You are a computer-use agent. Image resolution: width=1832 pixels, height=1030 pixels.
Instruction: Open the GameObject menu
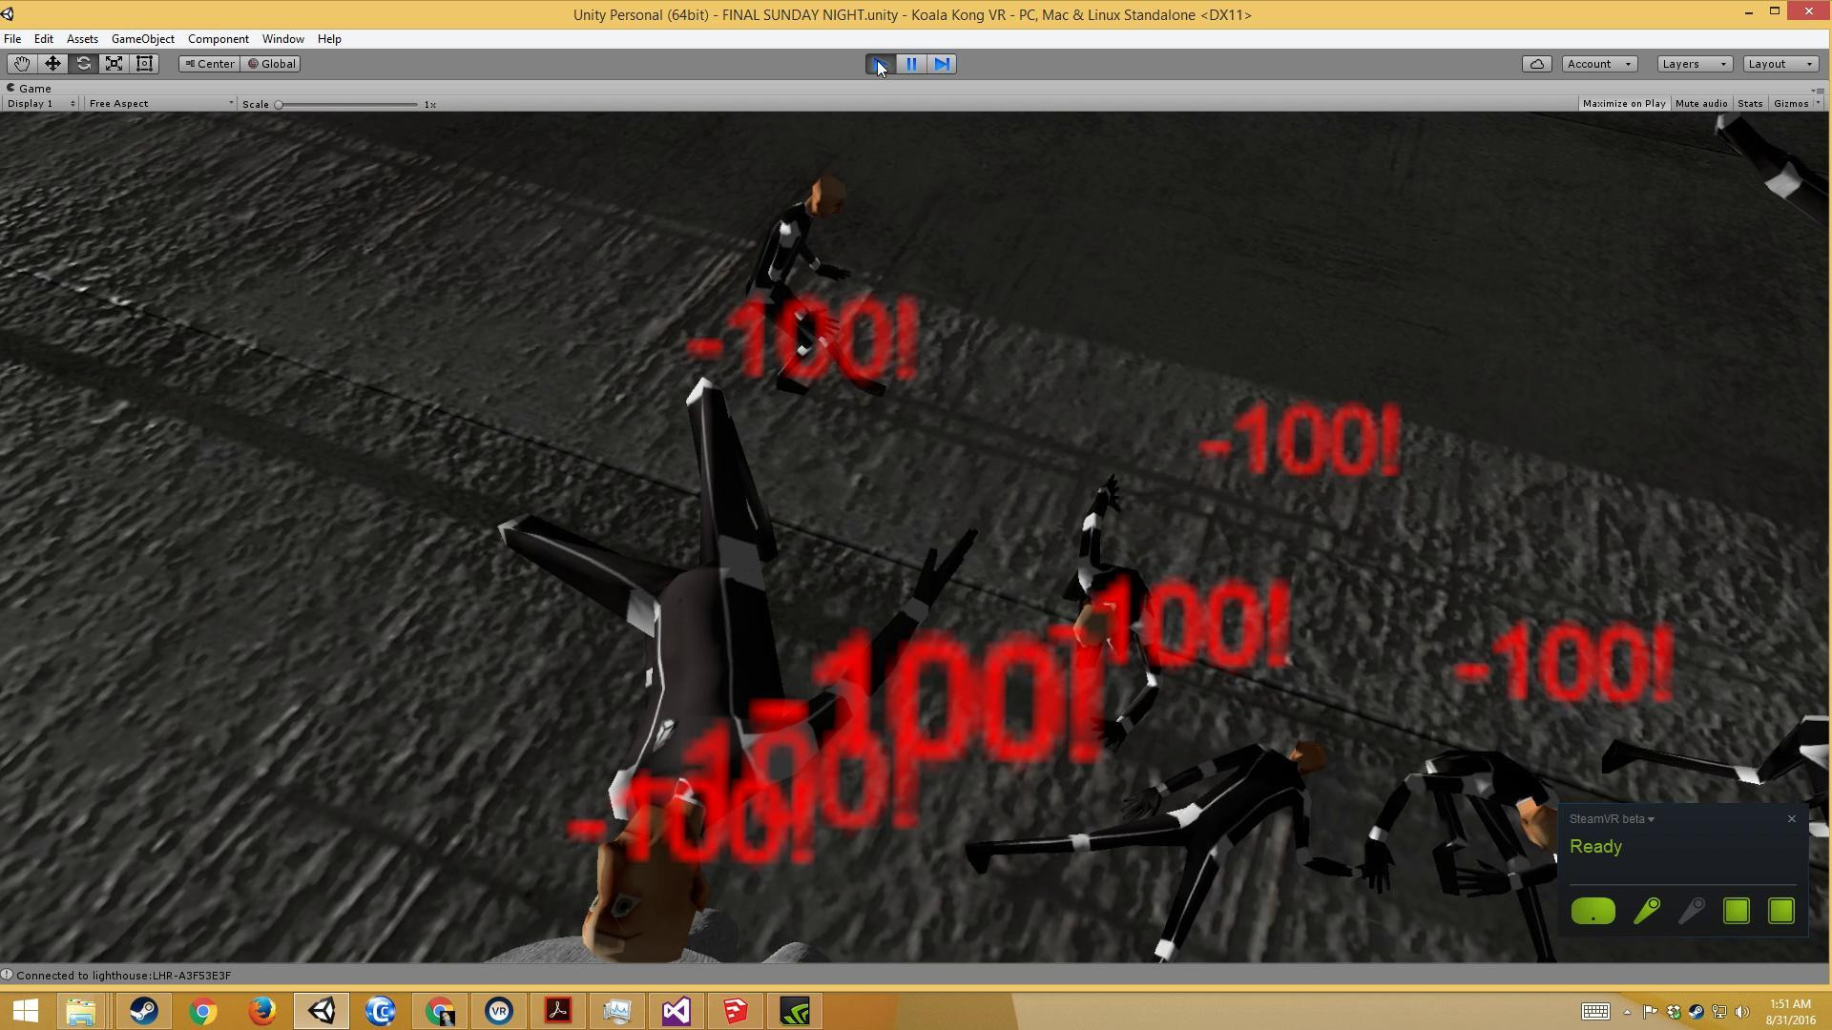pos(143,39)
